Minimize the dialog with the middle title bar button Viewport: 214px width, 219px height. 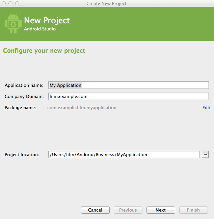pos(10,3)
